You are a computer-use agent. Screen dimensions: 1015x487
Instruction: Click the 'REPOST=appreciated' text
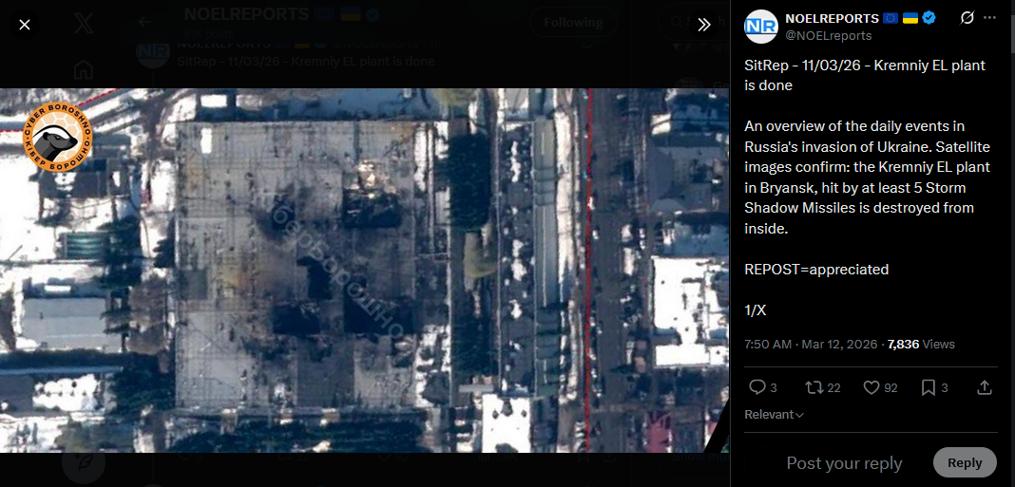[816, 269]
